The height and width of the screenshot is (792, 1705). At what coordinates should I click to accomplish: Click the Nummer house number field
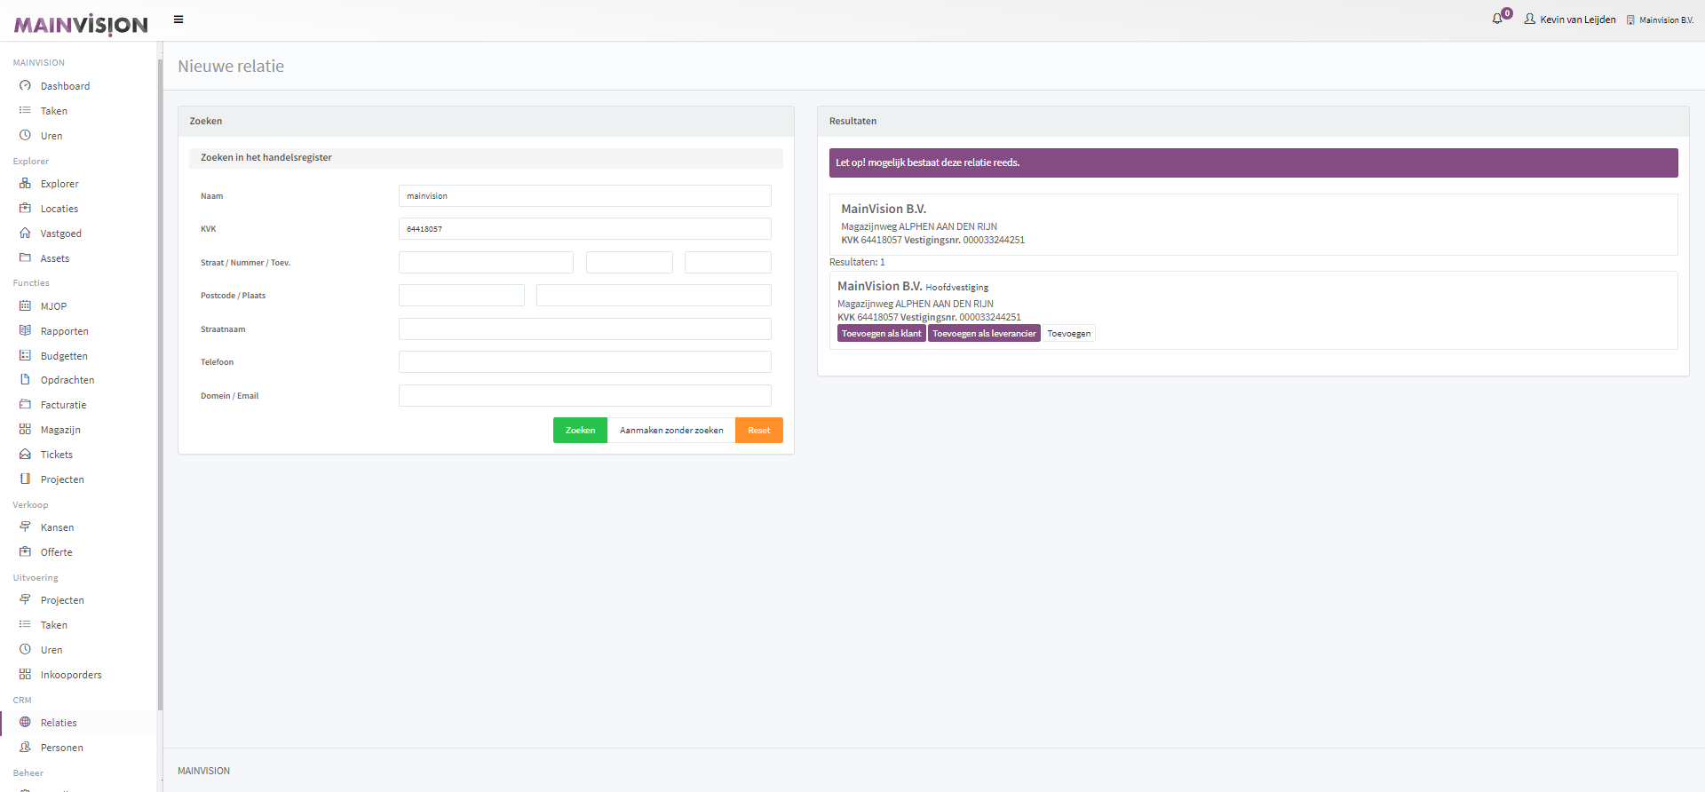[x=630, y=263]
